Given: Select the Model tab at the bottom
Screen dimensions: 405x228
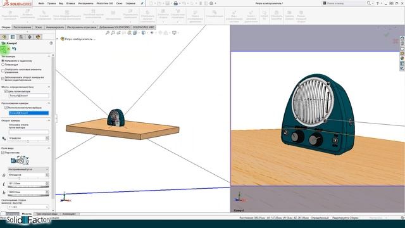Looking at the screenshot, I should (27, 214).
